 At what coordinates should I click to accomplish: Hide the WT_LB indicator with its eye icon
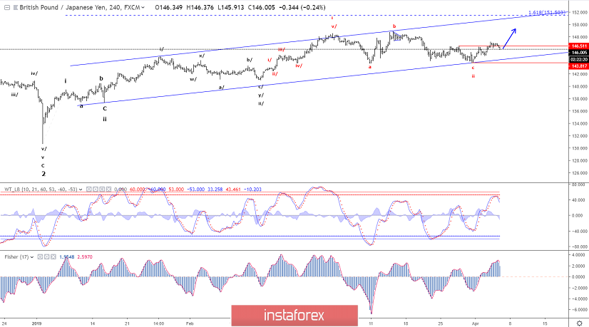(89, 190)
